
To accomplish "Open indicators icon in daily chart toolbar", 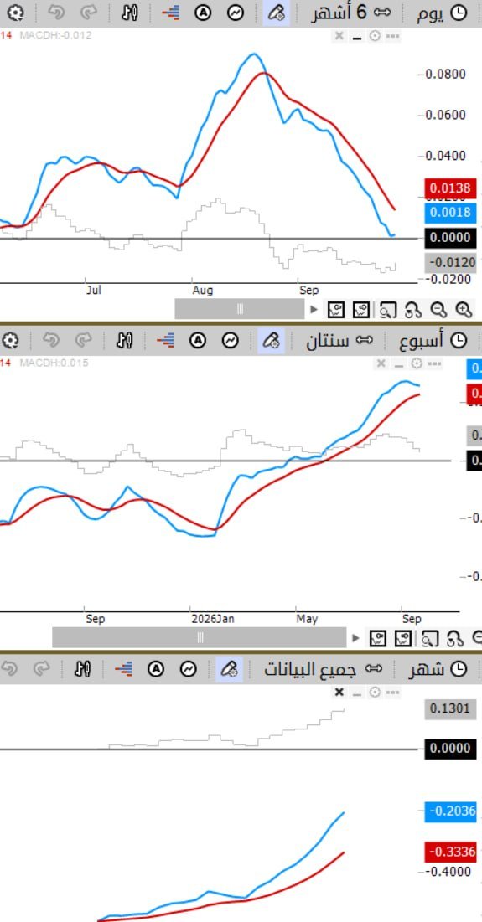I will click(x=236, y=13).
